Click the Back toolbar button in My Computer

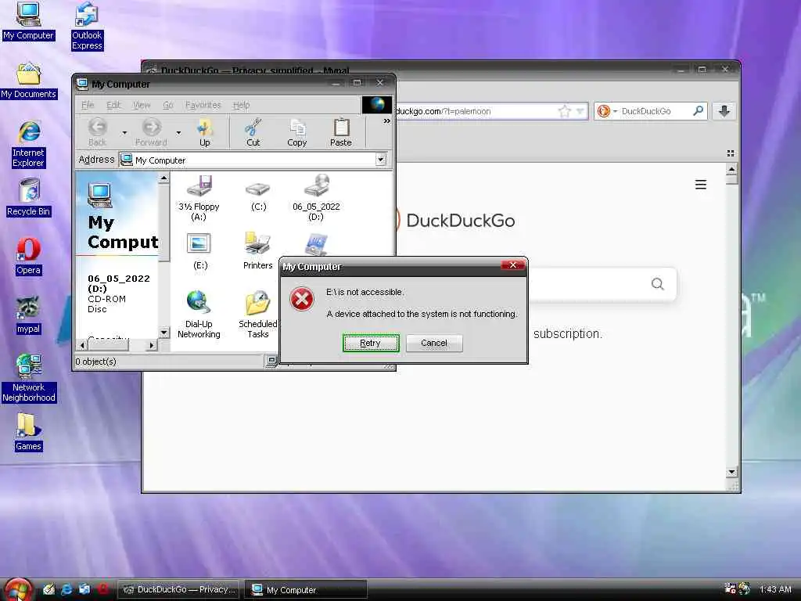point(97,132)
